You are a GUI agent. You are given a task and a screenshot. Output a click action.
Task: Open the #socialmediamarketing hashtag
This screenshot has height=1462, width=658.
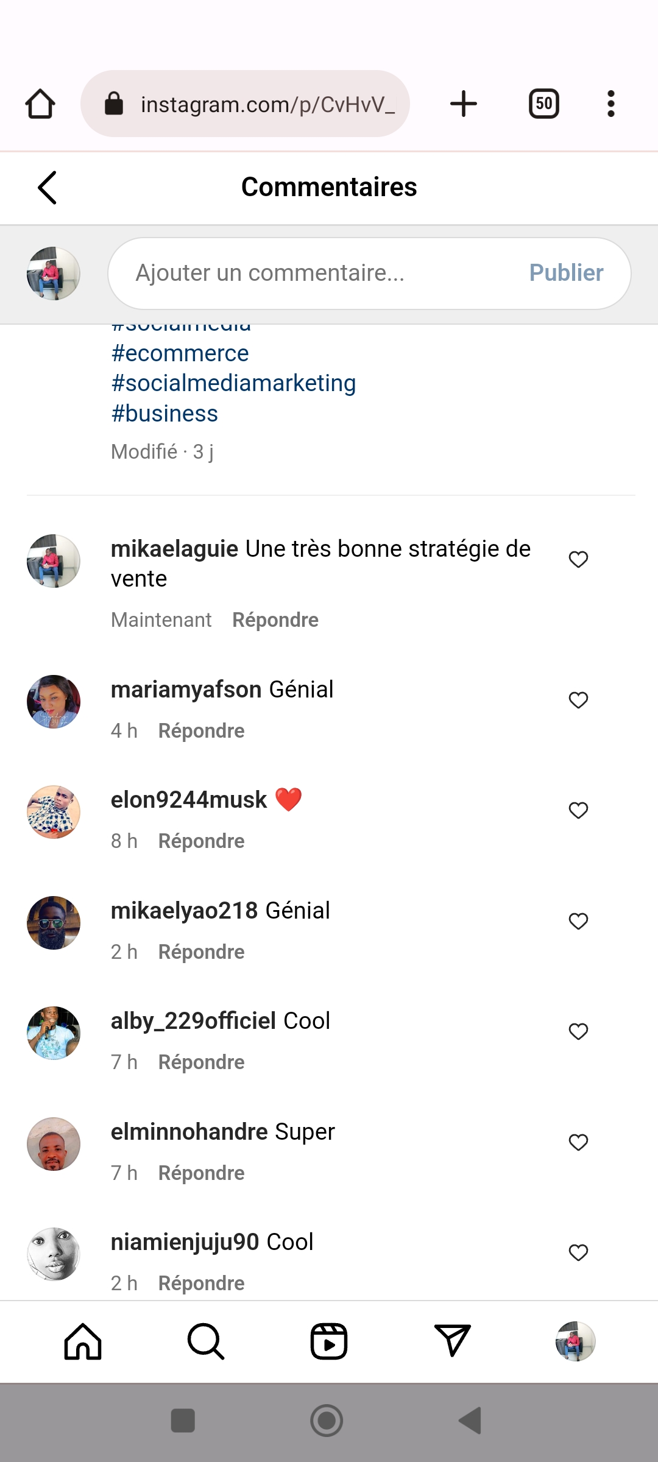pos(233,383)
